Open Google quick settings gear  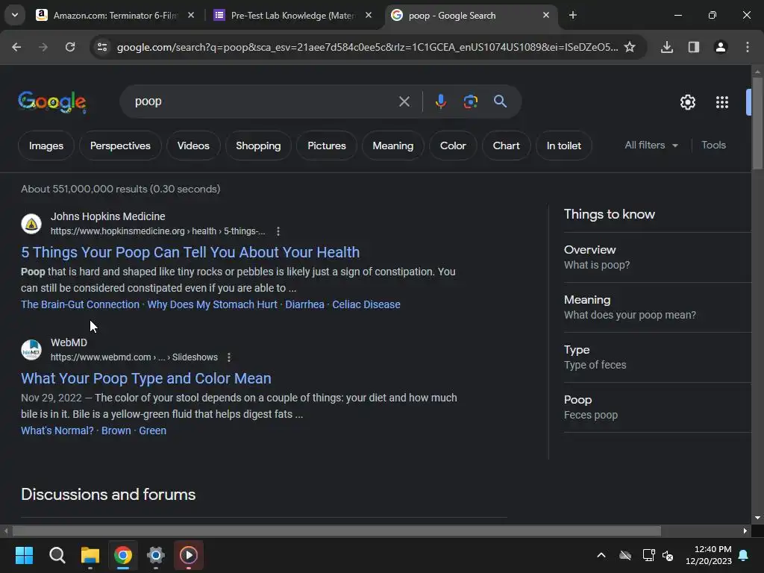tap(687, 102)
